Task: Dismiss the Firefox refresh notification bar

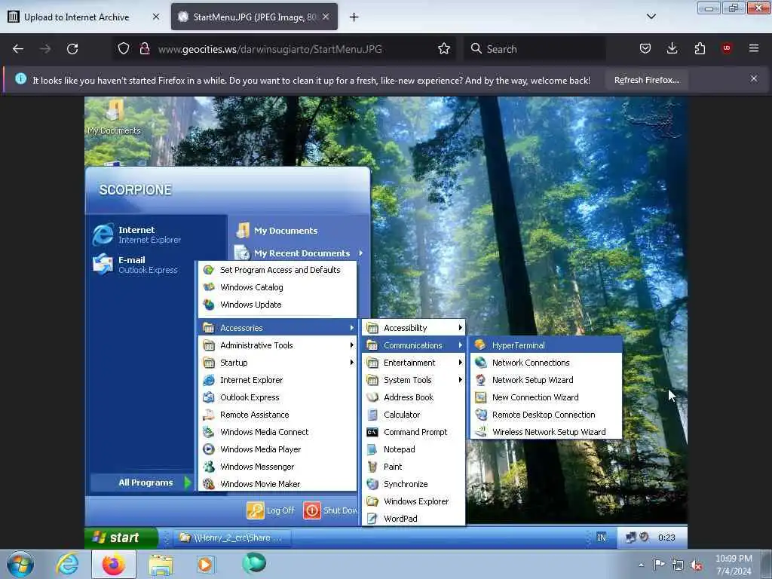Action: click(x=753, y=78)
